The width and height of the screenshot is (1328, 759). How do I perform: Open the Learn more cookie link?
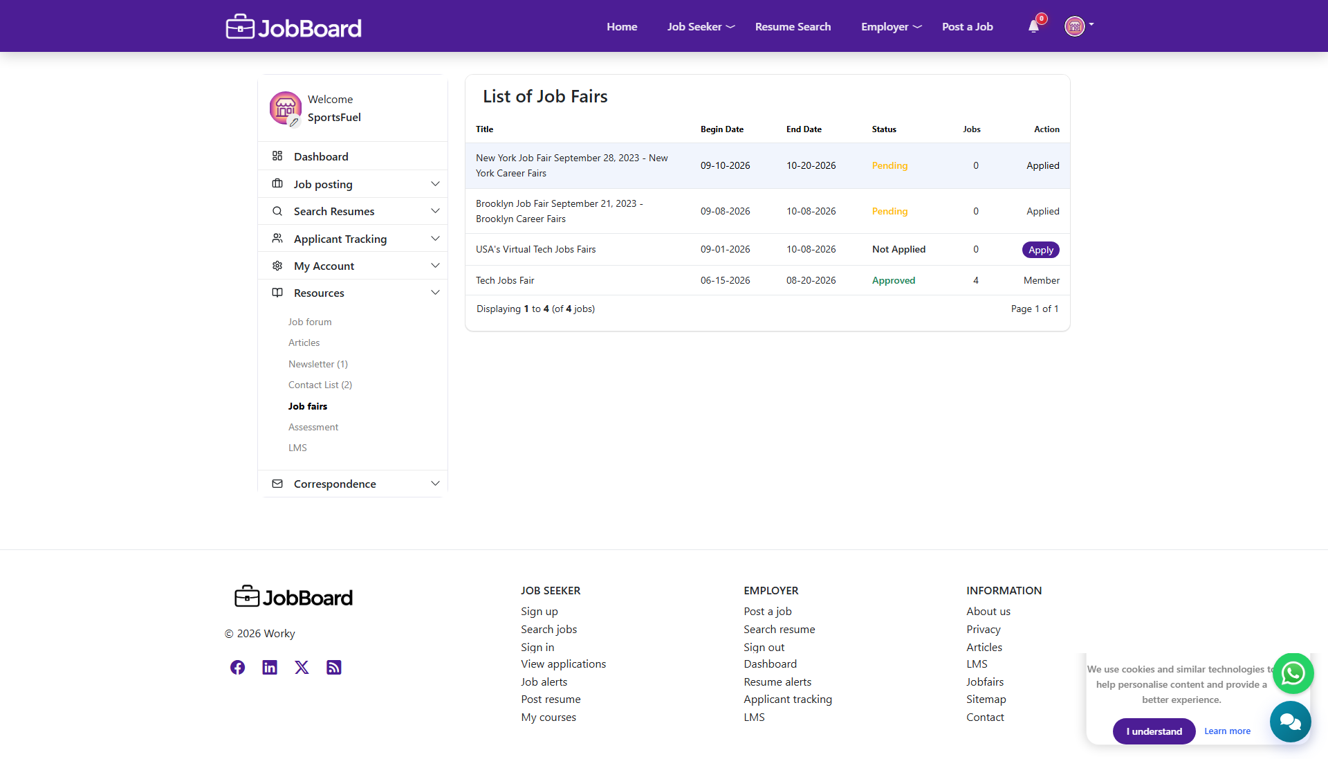click(1227, 731)
